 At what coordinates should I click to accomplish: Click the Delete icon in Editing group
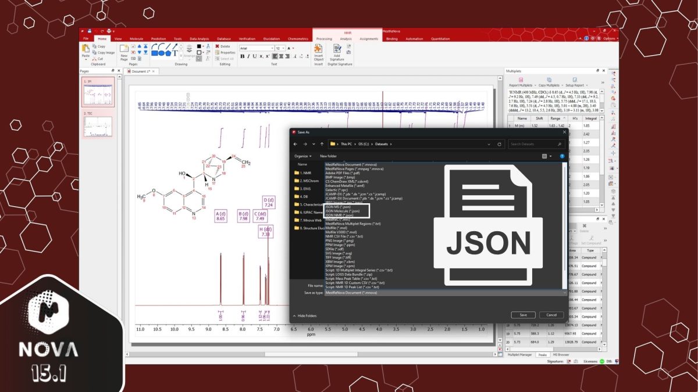tap(218, 46)
